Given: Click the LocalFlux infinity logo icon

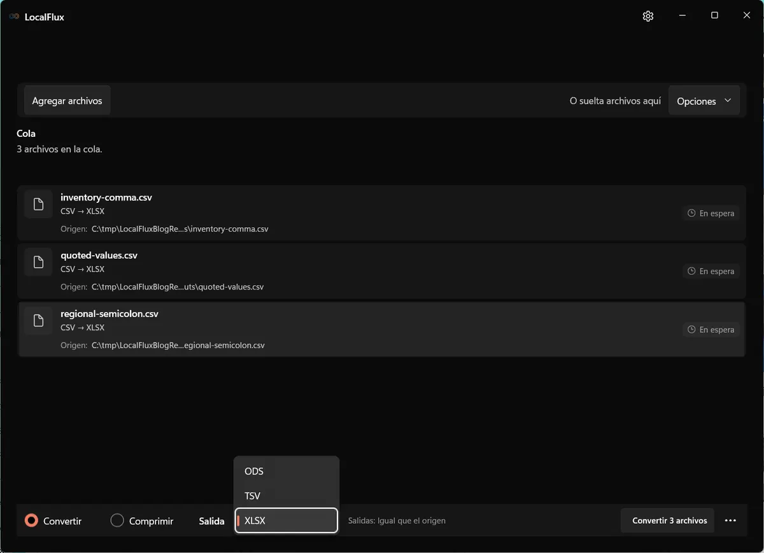Looking at the screenshot, I should pyautogui.click(x=14, y=17).
